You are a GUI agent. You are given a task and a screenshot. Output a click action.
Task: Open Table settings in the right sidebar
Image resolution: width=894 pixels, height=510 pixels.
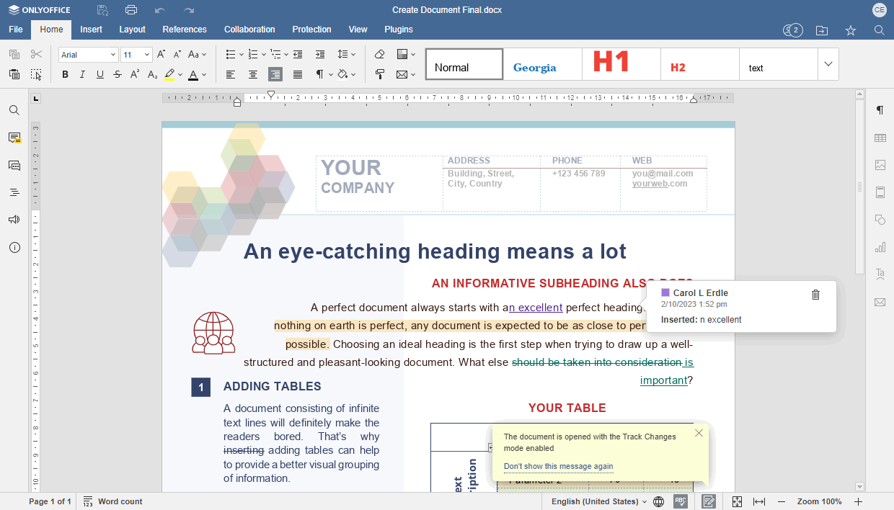[880, 138]
